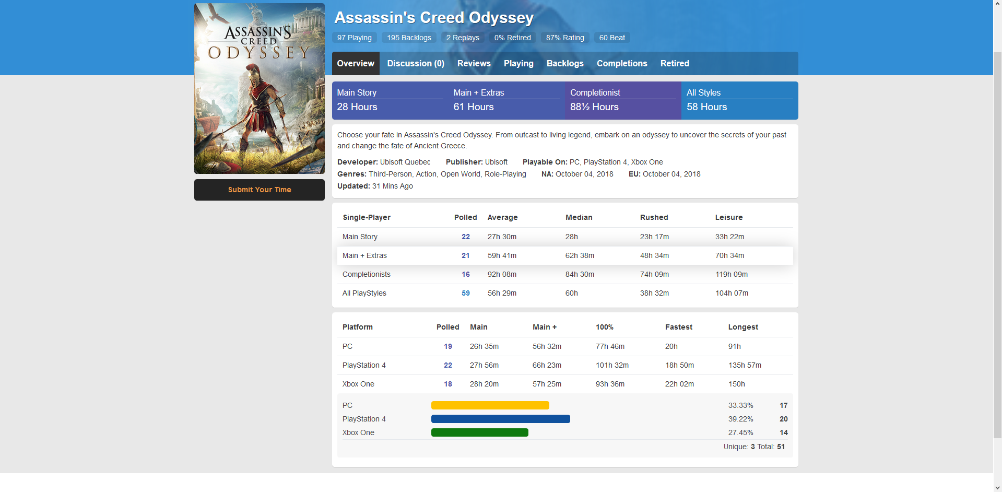Click Completionists polled count 16
Screen dimensions: 1002x492
point(465,274)
